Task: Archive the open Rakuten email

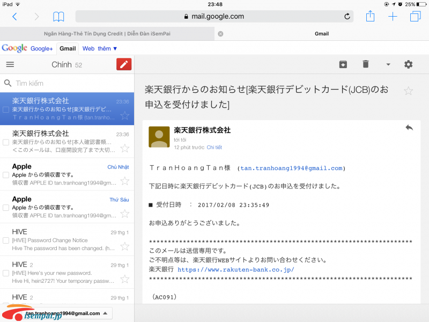Action: 343,64
